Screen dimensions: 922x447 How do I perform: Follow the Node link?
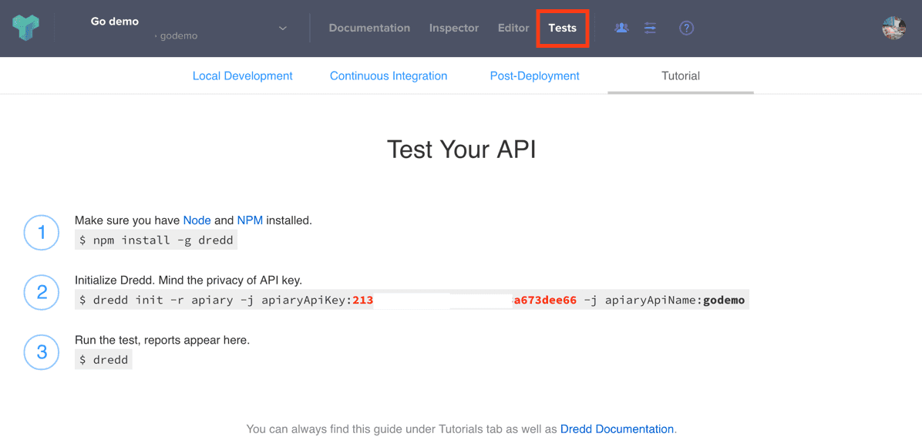click(x=197, y=220)
